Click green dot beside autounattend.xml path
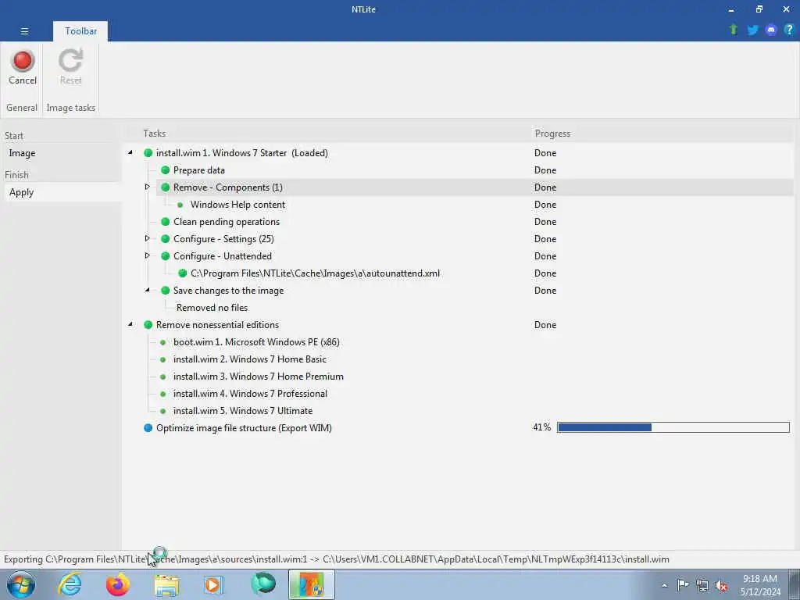This screenshot has width=800, height=600. (x=183, y=273)
